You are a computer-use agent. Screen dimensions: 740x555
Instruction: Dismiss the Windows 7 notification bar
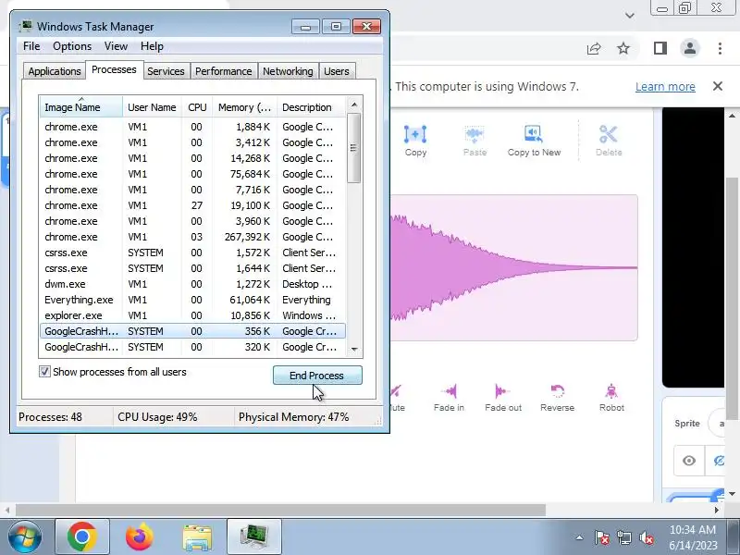718,86
